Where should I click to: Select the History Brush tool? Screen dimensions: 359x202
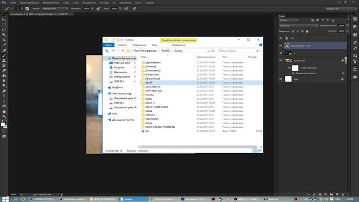click(4, 65)
